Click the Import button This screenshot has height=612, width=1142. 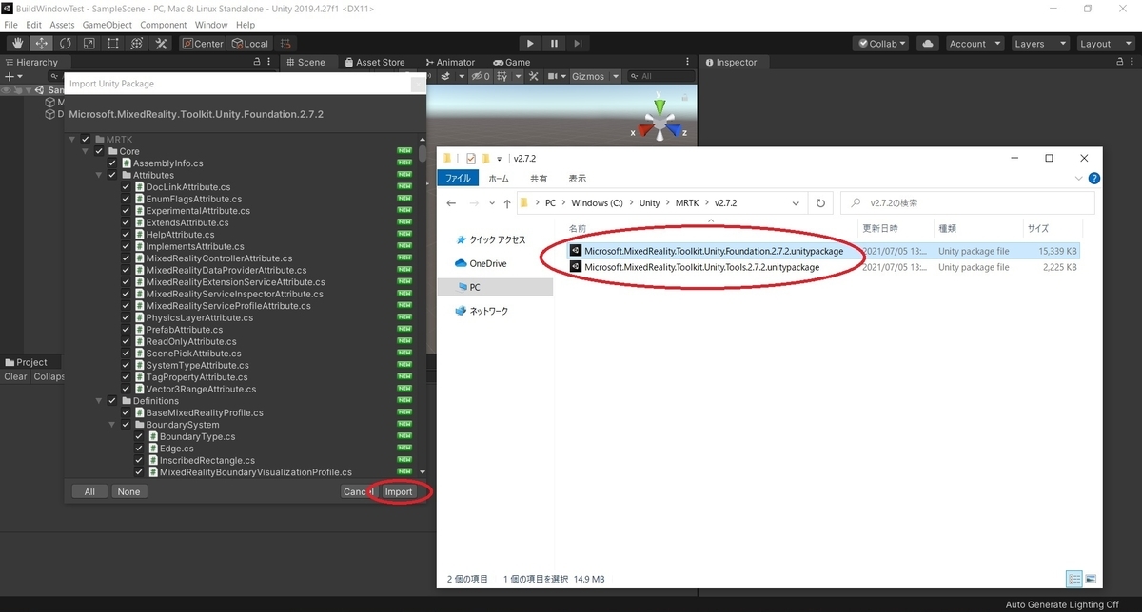point(399,491)
